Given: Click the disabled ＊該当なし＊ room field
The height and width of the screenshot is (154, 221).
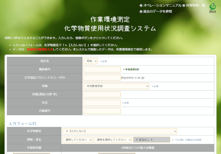Looking at the screenshot, I should [152, 140].
